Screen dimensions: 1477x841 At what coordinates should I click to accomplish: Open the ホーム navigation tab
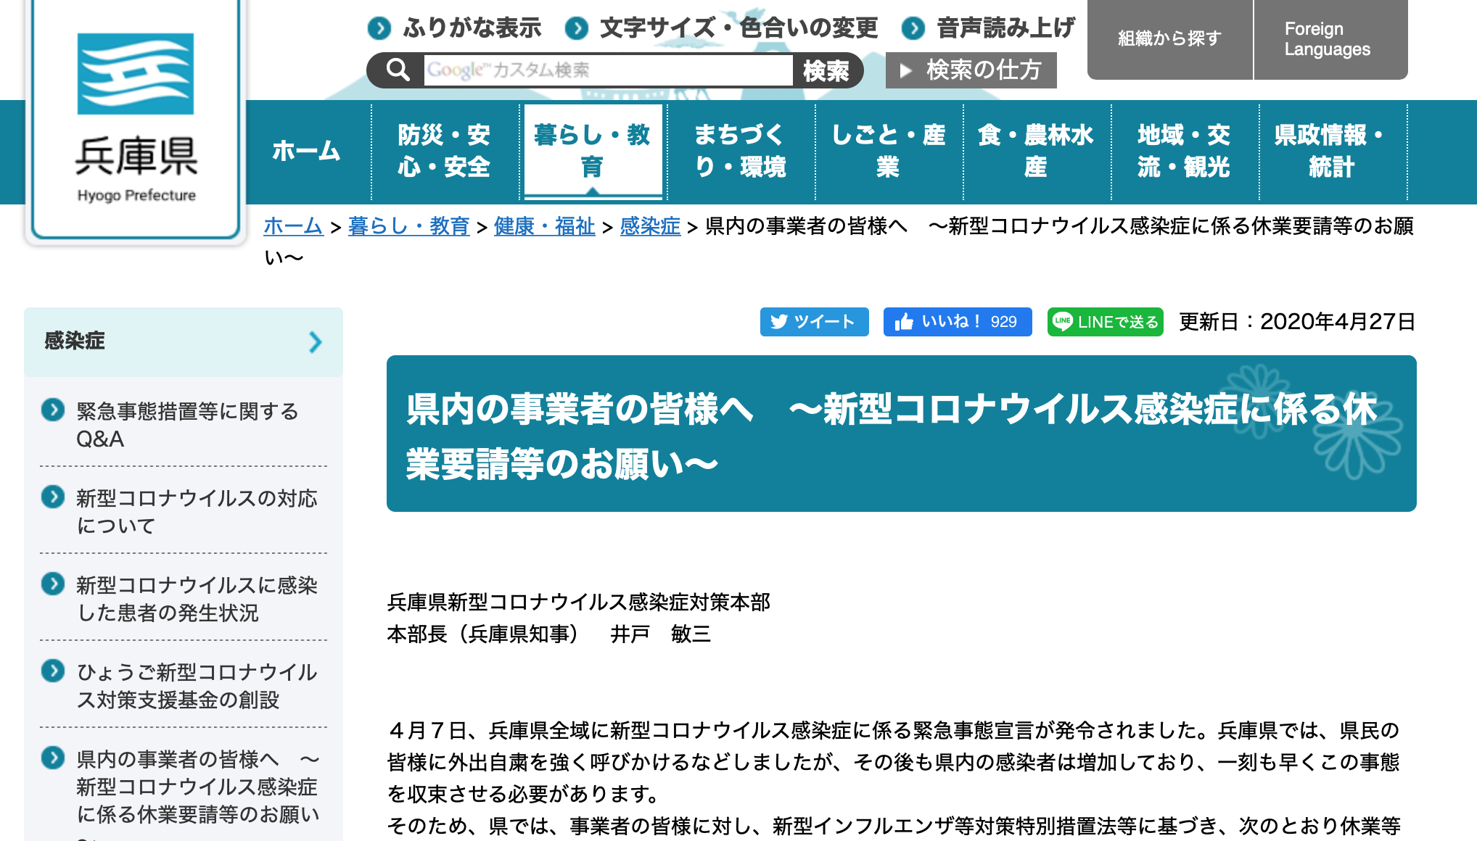coord(306,151)
